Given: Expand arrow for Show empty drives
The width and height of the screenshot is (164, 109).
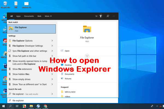Looking at the screenshot, I should pyautogui.click(x=52, y=79).
